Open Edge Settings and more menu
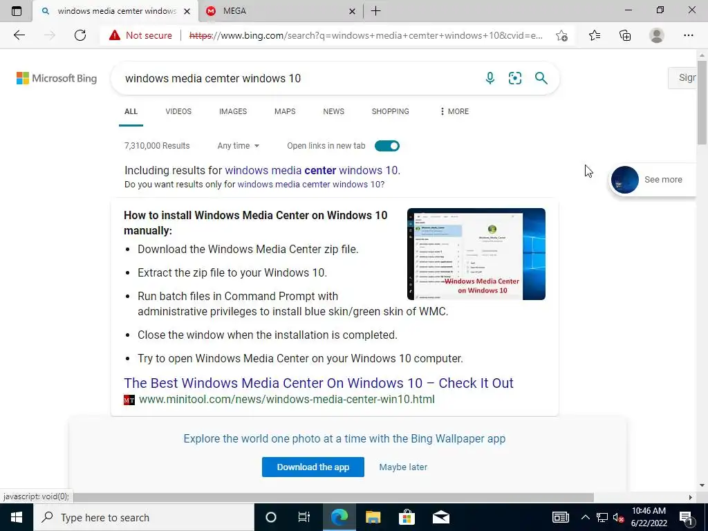Viewport: 708px width, 531px height. point(688,35)
